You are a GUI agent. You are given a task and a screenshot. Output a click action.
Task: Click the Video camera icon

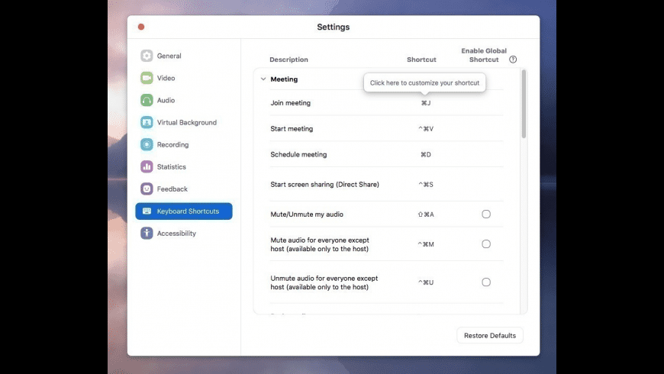click(147, 78)
